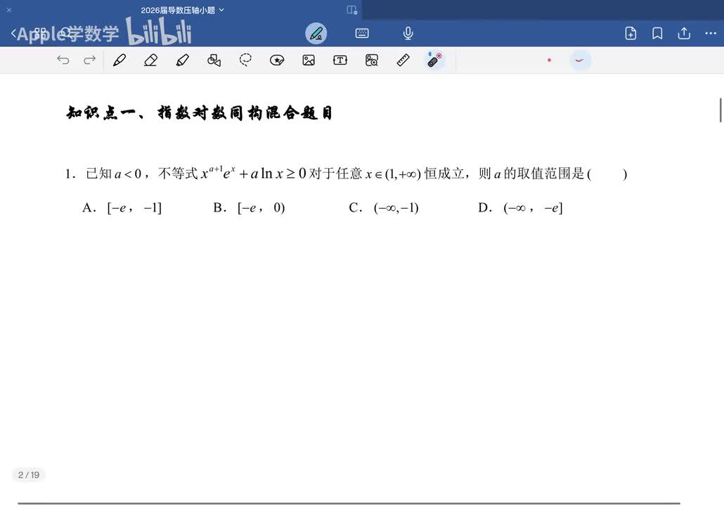Select answer option C. (-∞,-1)

[384, 208]
